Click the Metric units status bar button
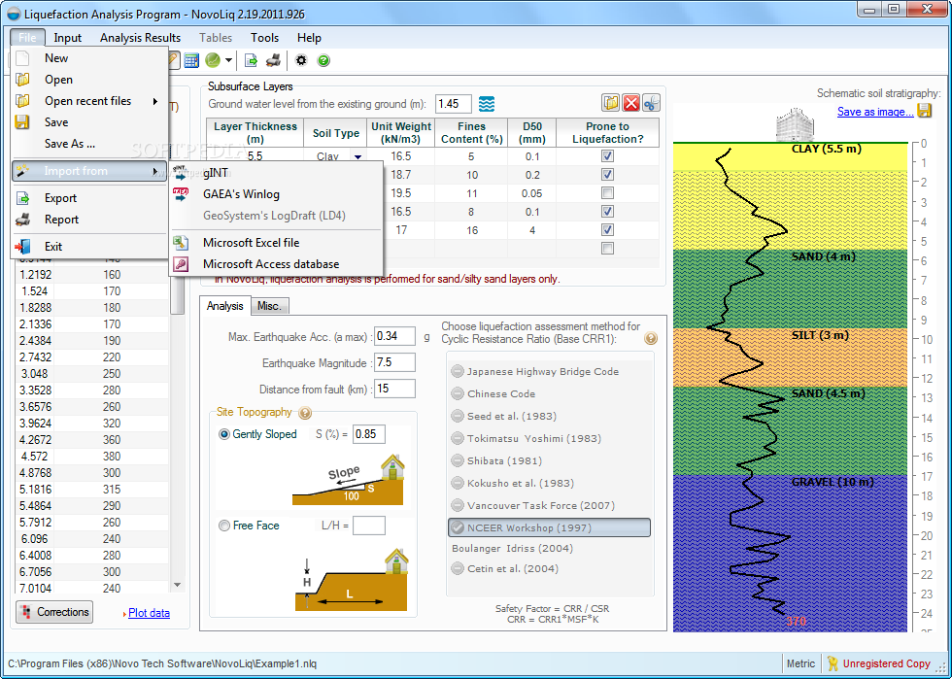Screen dimensions: 952x679 (800, 663)
